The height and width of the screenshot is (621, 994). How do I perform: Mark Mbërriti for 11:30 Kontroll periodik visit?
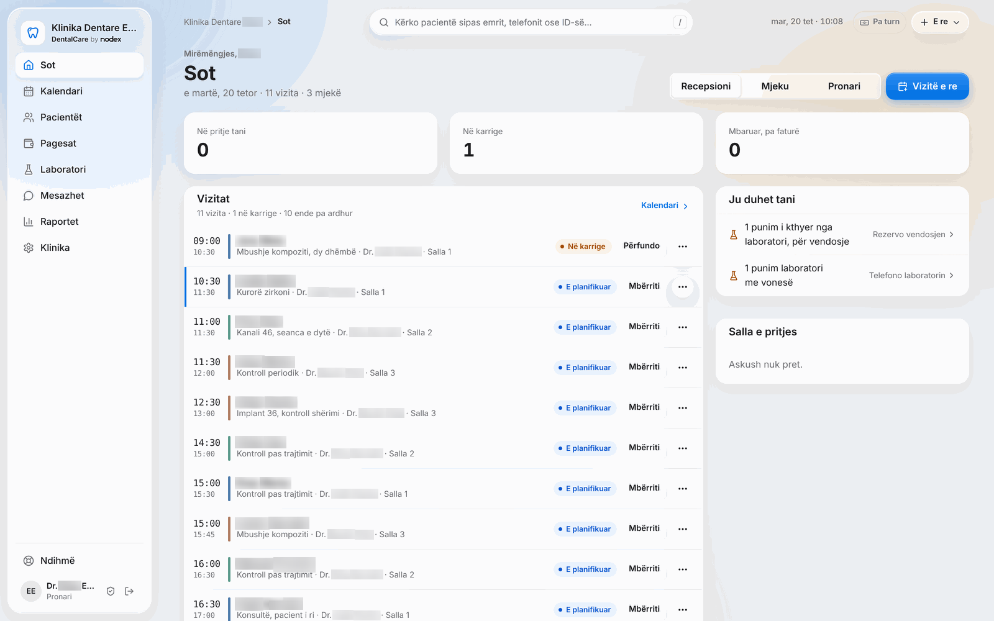point(644,367)
